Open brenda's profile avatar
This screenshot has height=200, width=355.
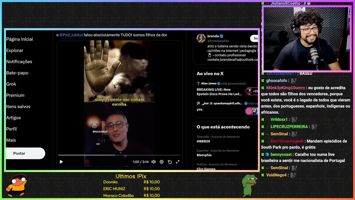[x=201, y=38]
